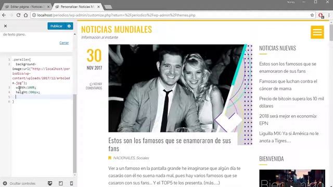Switch preview to desktop device icon
This screenshot has width=333, height=187.
pos(50,183)
